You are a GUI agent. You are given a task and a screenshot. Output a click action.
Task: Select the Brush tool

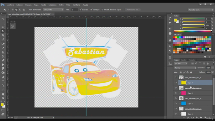3,48
